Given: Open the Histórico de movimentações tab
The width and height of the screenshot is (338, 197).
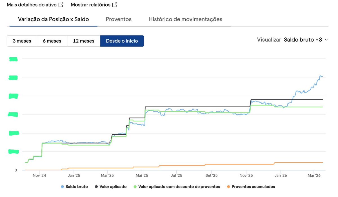Looking at the screenshot, I should pos(185,19).
